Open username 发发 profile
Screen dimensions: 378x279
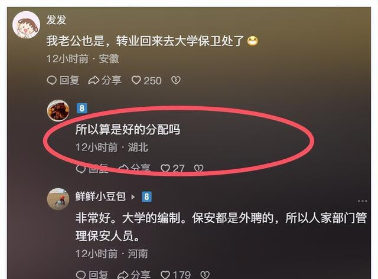[56, 19]
